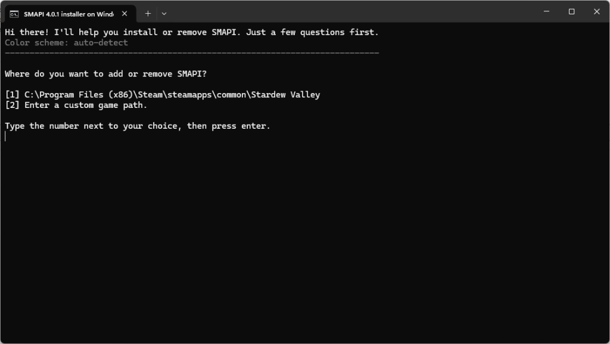The image size is (610, 344).
Task: Close the SMAPI installer tab
Action: 125,12
